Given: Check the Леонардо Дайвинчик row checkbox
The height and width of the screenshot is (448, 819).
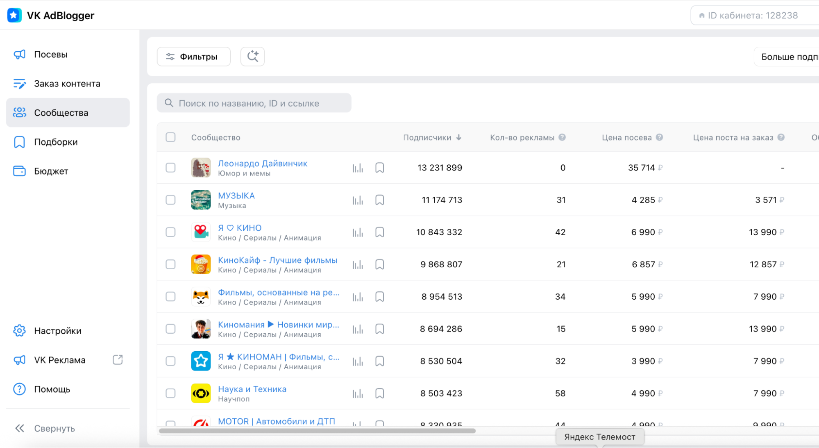Looking at the screenshot, I should click(170, 168).
